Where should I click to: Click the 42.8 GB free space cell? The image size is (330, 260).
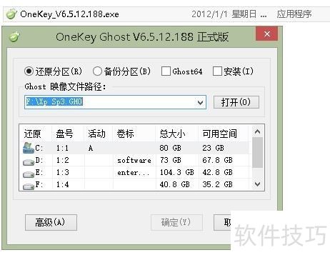click(x=217, y=172)
